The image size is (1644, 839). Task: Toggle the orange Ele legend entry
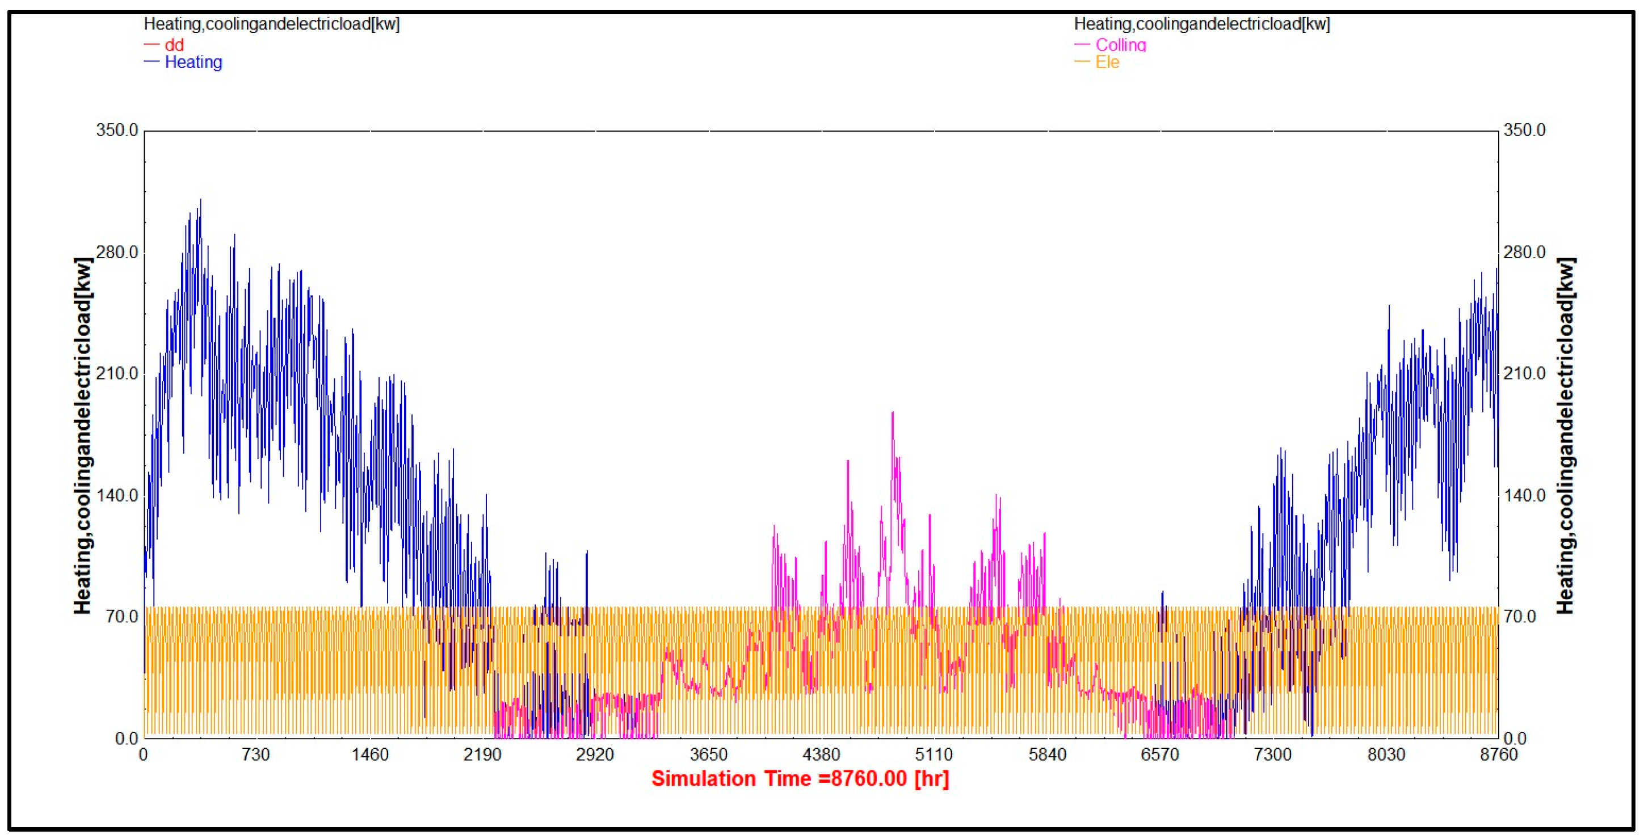coord(1107,62)
